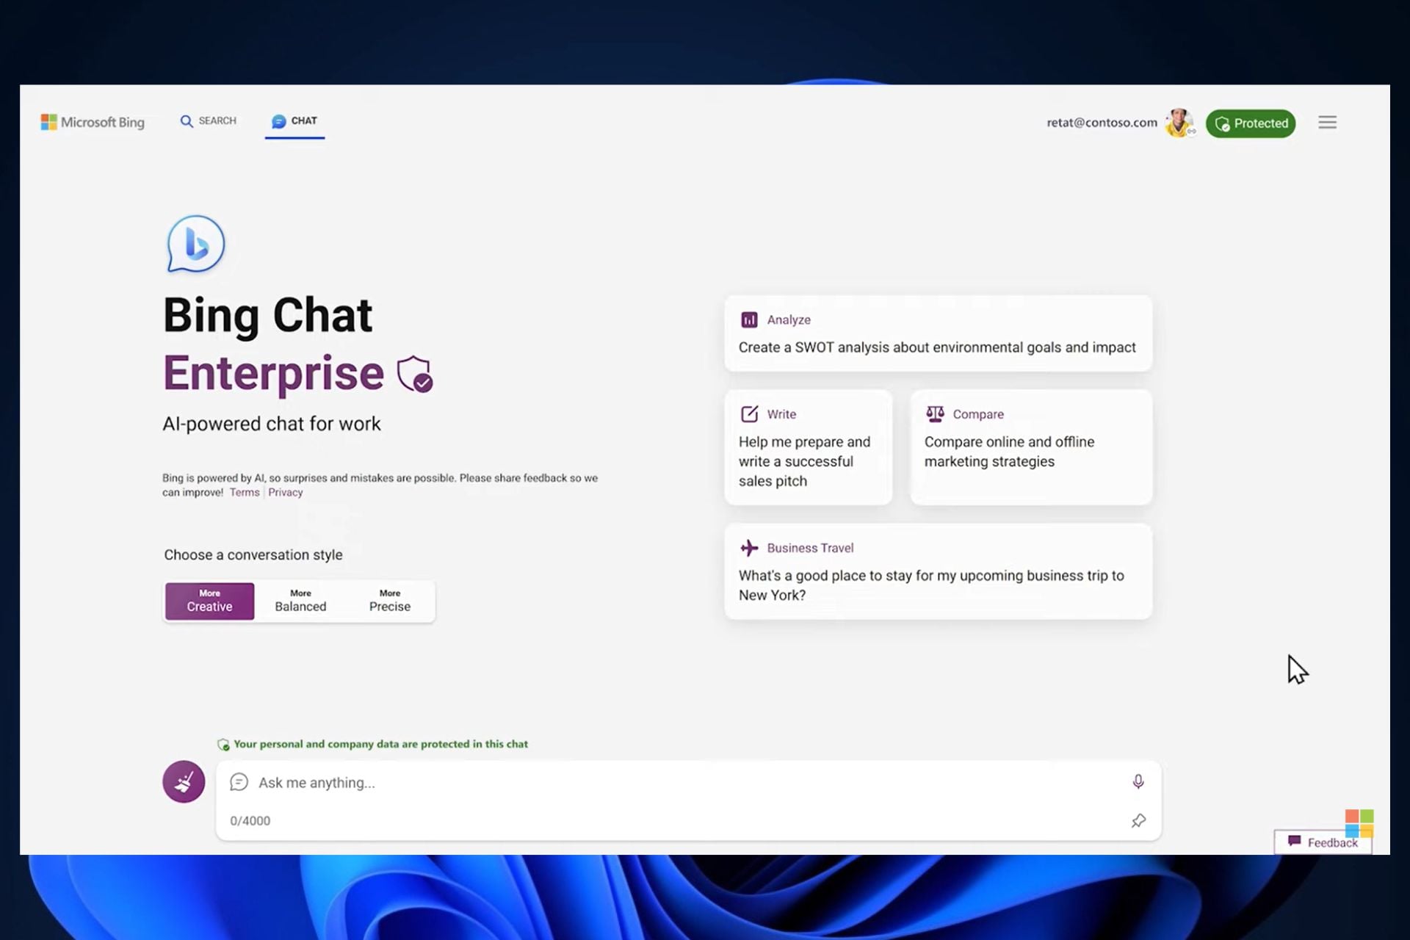1410x940 pixels.
Task: Click the pin icon in the input box
Action: (x=1139, y=820)
